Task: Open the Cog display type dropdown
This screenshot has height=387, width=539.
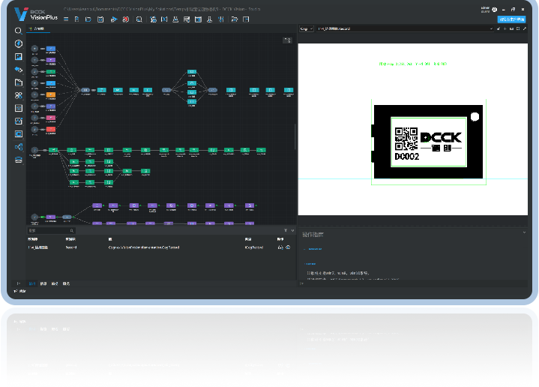Action: 306,29
